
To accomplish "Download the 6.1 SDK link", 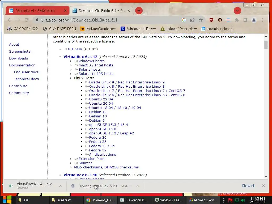I will 75,49.
